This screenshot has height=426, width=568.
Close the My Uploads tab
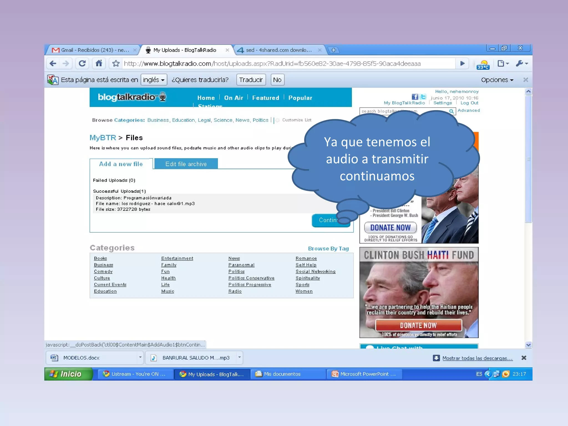click(x=227, y=50)
